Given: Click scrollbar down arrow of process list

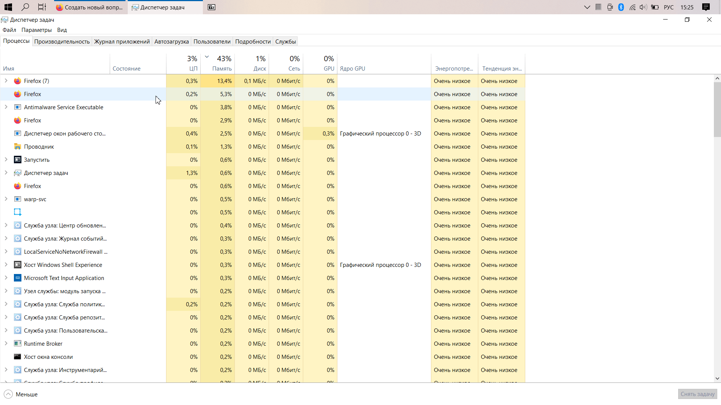Looking at the screenshot, I should pyautogui.click(x=717, y=379).
